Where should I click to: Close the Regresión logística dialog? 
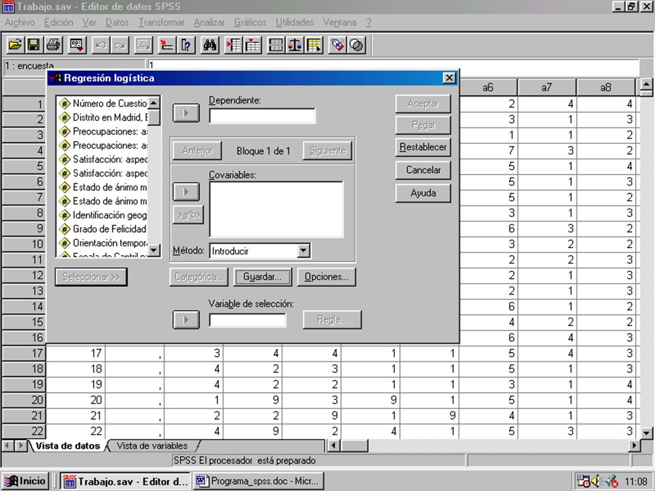point(449,78)
